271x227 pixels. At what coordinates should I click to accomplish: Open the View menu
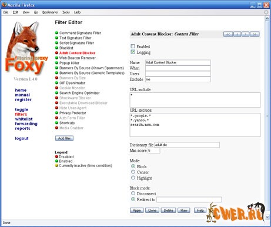26,12
